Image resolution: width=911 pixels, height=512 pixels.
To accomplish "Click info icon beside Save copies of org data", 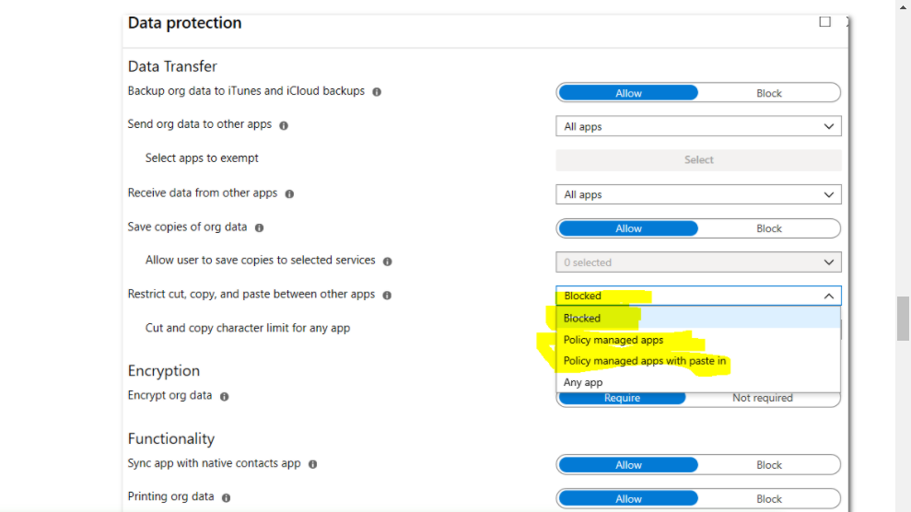I will click(259, 227).
